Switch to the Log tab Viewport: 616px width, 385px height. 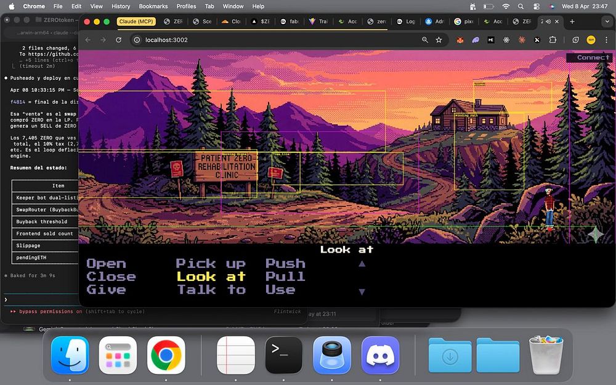pos(406,22)
